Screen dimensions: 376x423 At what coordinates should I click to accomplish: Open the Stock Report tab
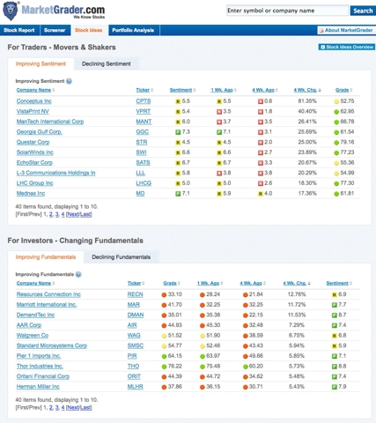[x=19, y=30]
